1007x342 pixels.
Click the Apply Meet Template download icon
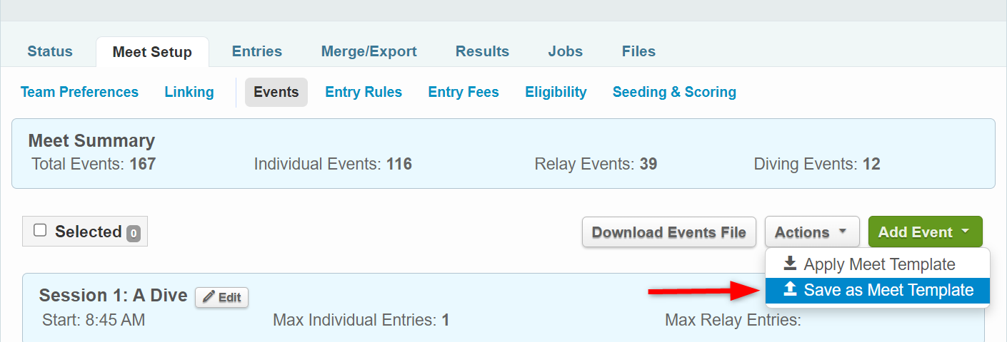[790, 264]
